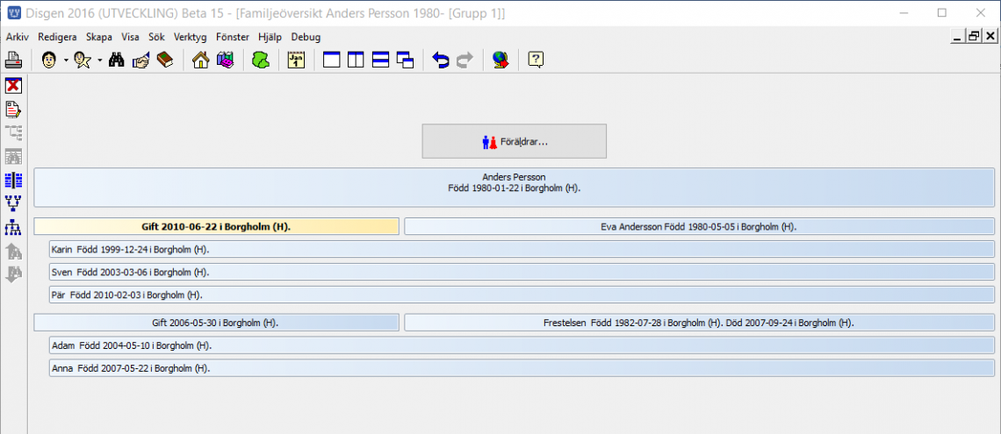Click the person face icon
The height and width of the screenshot is (434, 1001).
tap(48, 60)
